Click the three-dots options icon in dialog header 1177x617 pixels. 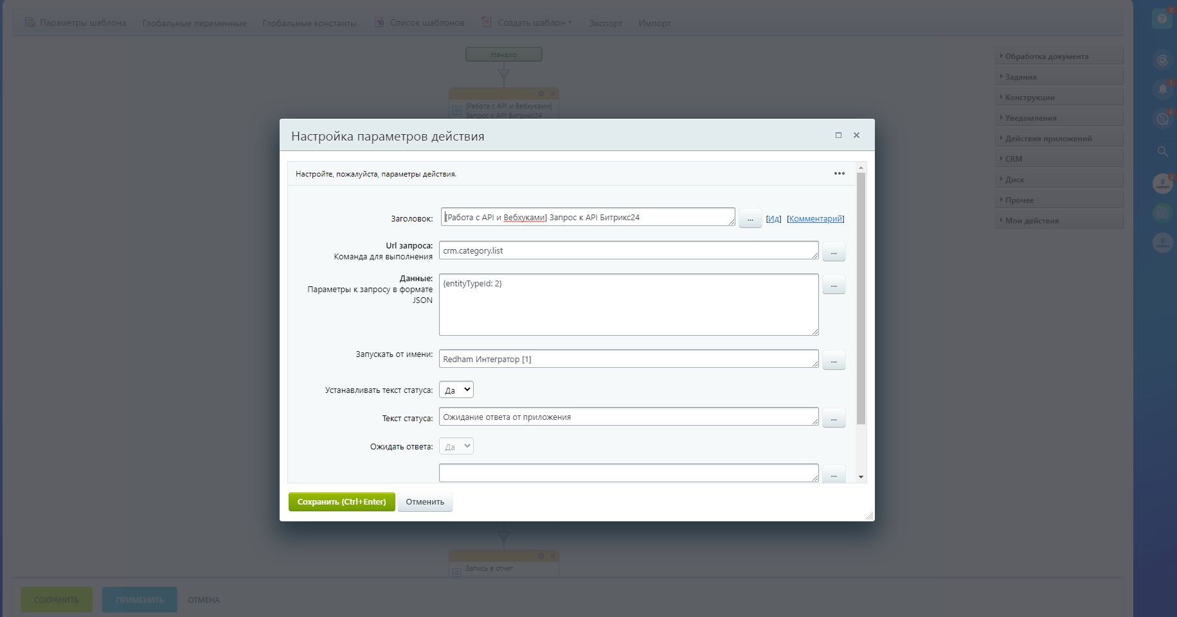[839, 173]
